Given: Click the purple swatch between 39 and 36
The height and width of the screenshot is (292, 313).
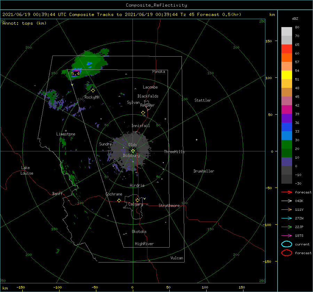Looking at the screenshot, I should point(287,118).
